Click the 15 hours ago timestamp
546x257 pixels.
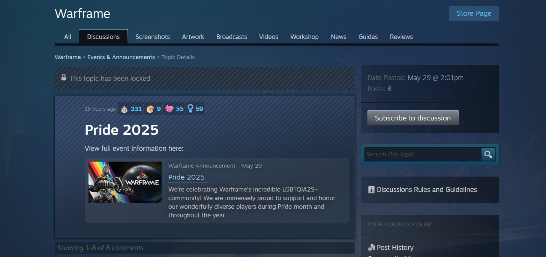point(100,109)
